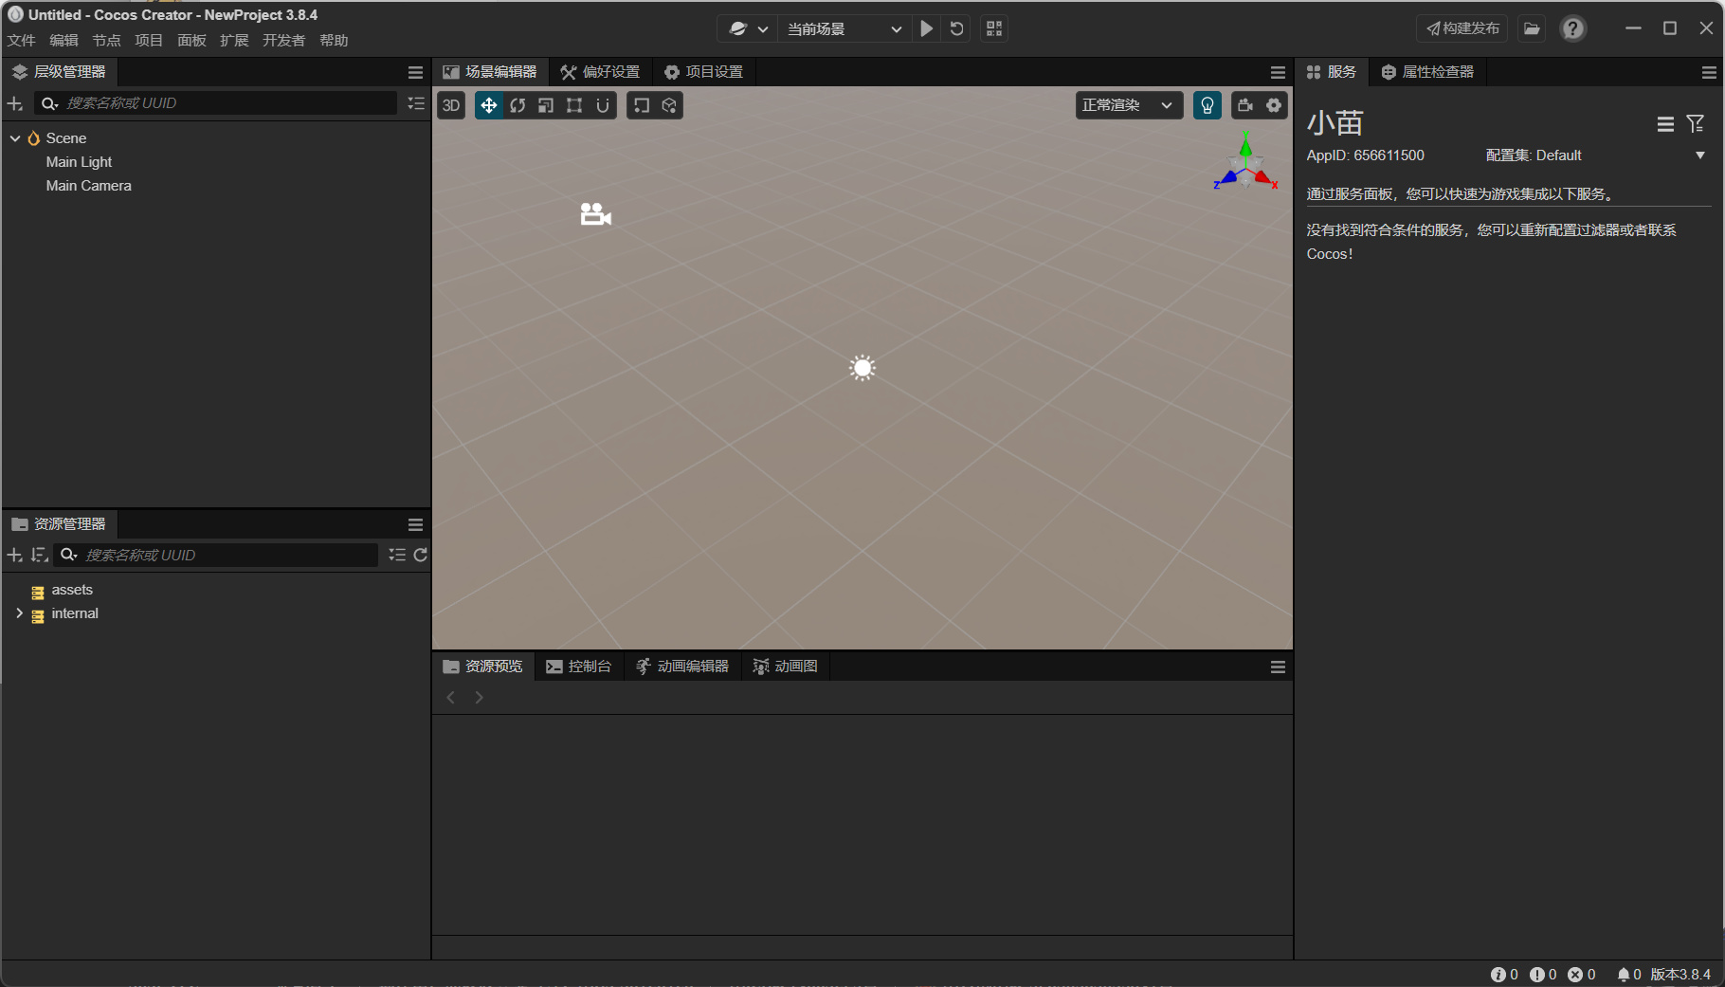Start the scene preview with play

[927, 28]
